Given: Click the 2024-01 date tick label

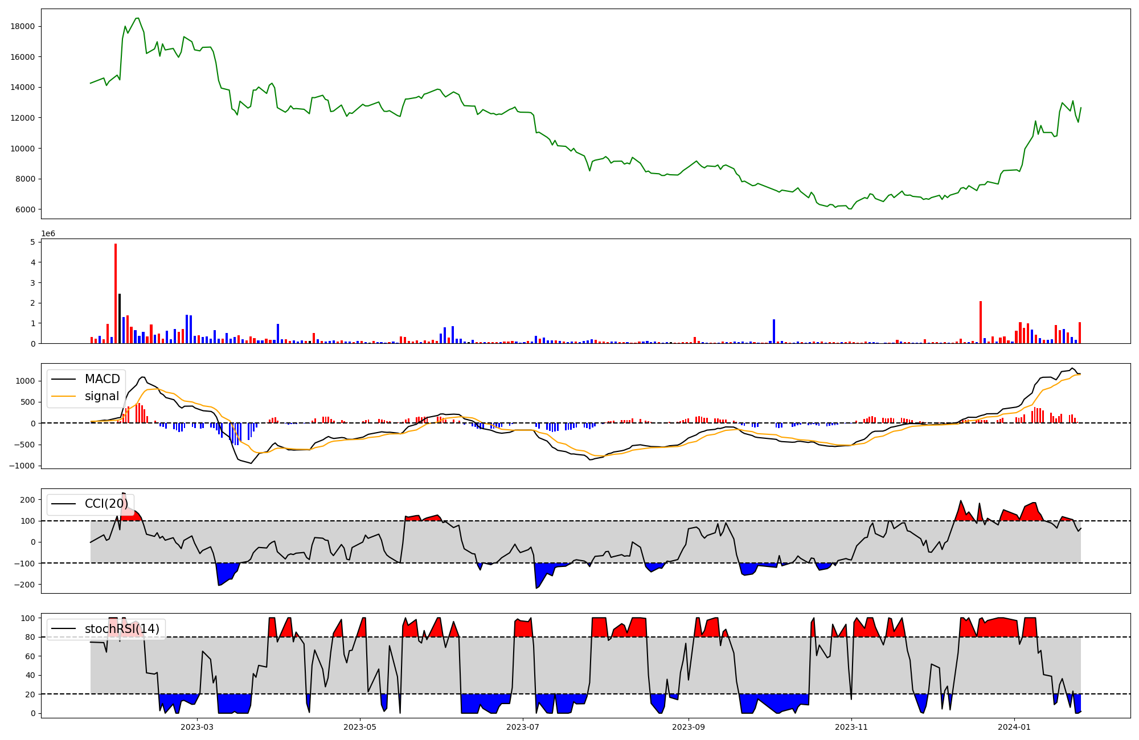Looking at the screenshot, I should 1014,727.
